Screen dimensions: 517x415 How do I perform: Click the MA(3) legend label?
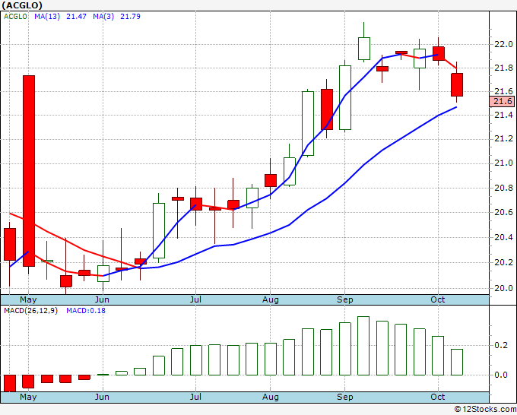point(103,17)
